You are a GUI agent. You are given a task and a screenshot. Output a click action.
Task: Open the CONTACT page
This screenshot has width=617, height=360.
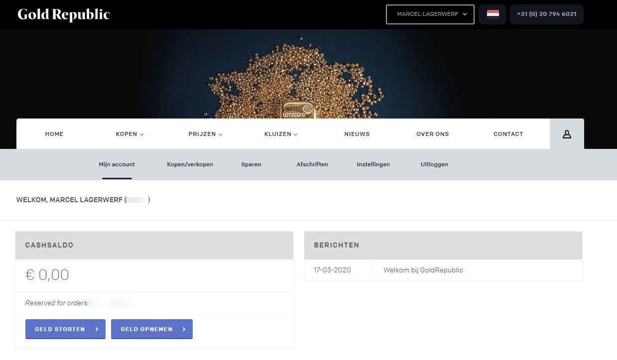pos(508,134)
